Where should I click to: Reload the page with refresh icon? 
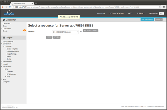[9, 7]
